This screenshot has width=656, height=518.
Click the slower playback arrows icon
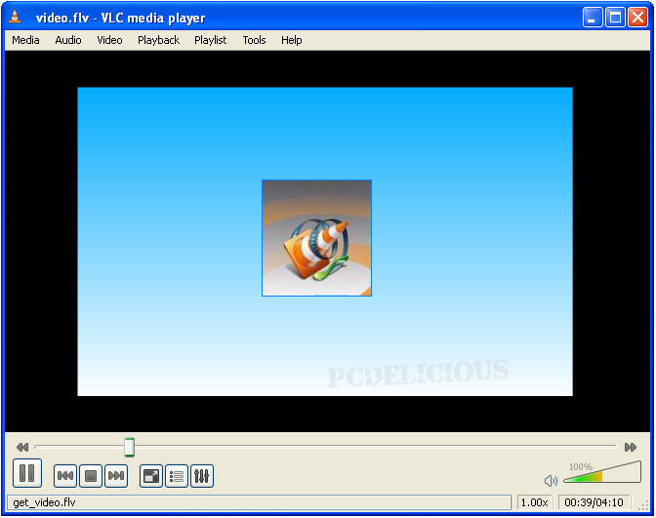(22, 448)
